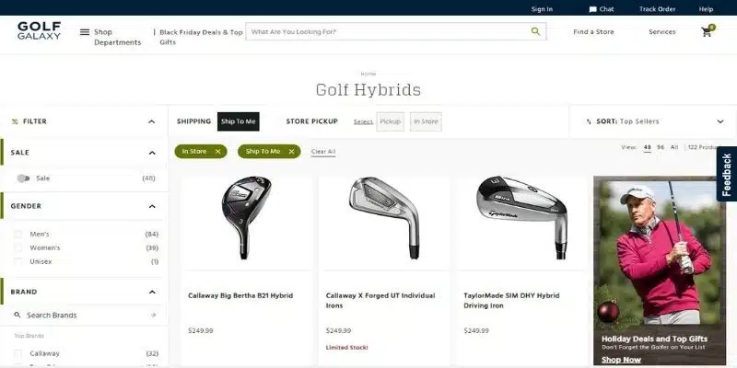Open the Sort Top Sellers dropdown
This screenshot has height=368, width=737.
click(653, 121)
